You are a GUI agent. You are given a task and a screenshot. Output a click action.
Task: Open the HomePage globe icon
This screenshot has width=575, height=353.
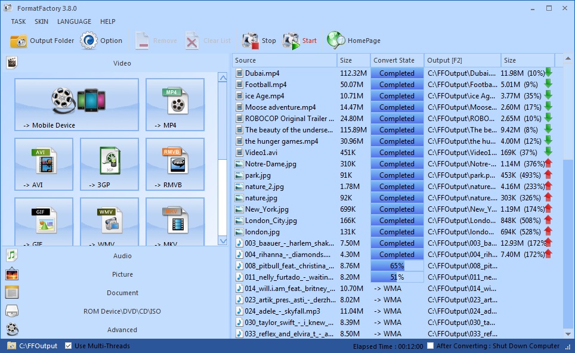pyautogui.click(x=336, y=41)
